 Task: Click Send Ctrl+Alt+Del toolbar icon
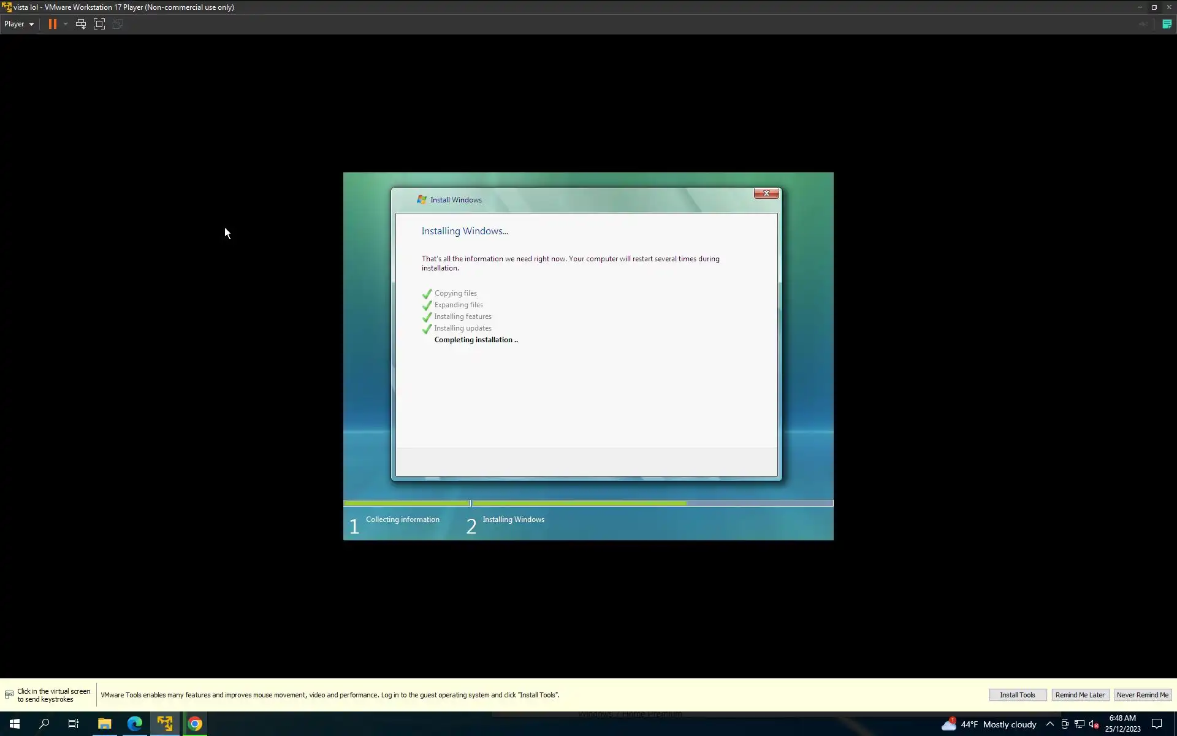click(x=80, y=24)
